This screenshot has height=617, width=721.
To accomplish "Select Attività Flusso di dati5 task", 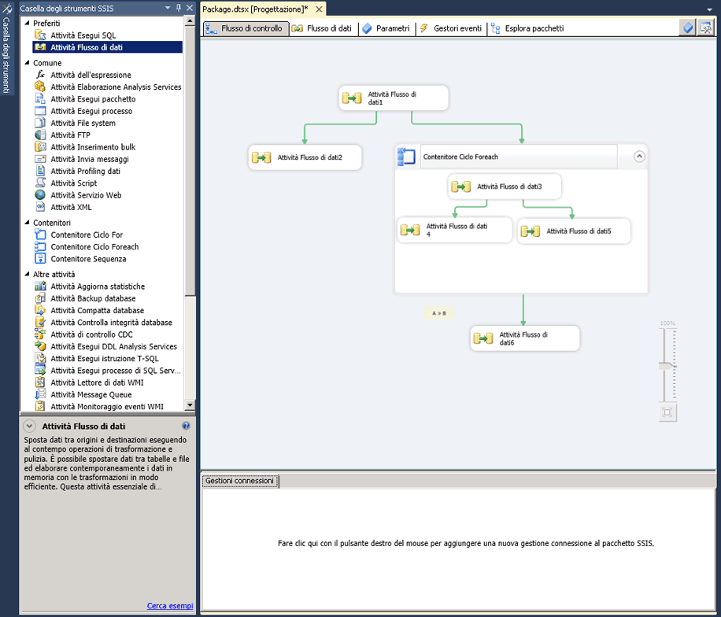I will click(x=574, y=231).
